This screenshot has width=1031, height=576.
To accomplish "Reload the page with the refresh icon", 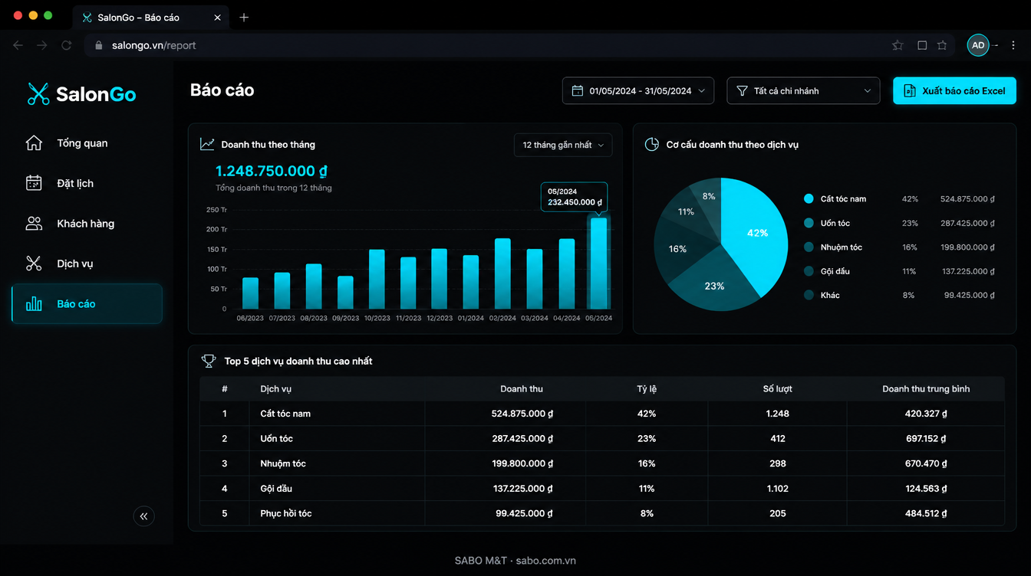I will click(67, 45).
